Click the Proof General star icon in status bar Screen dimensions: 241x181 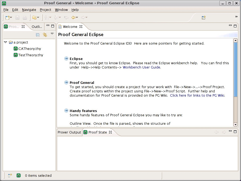point(19,175)
